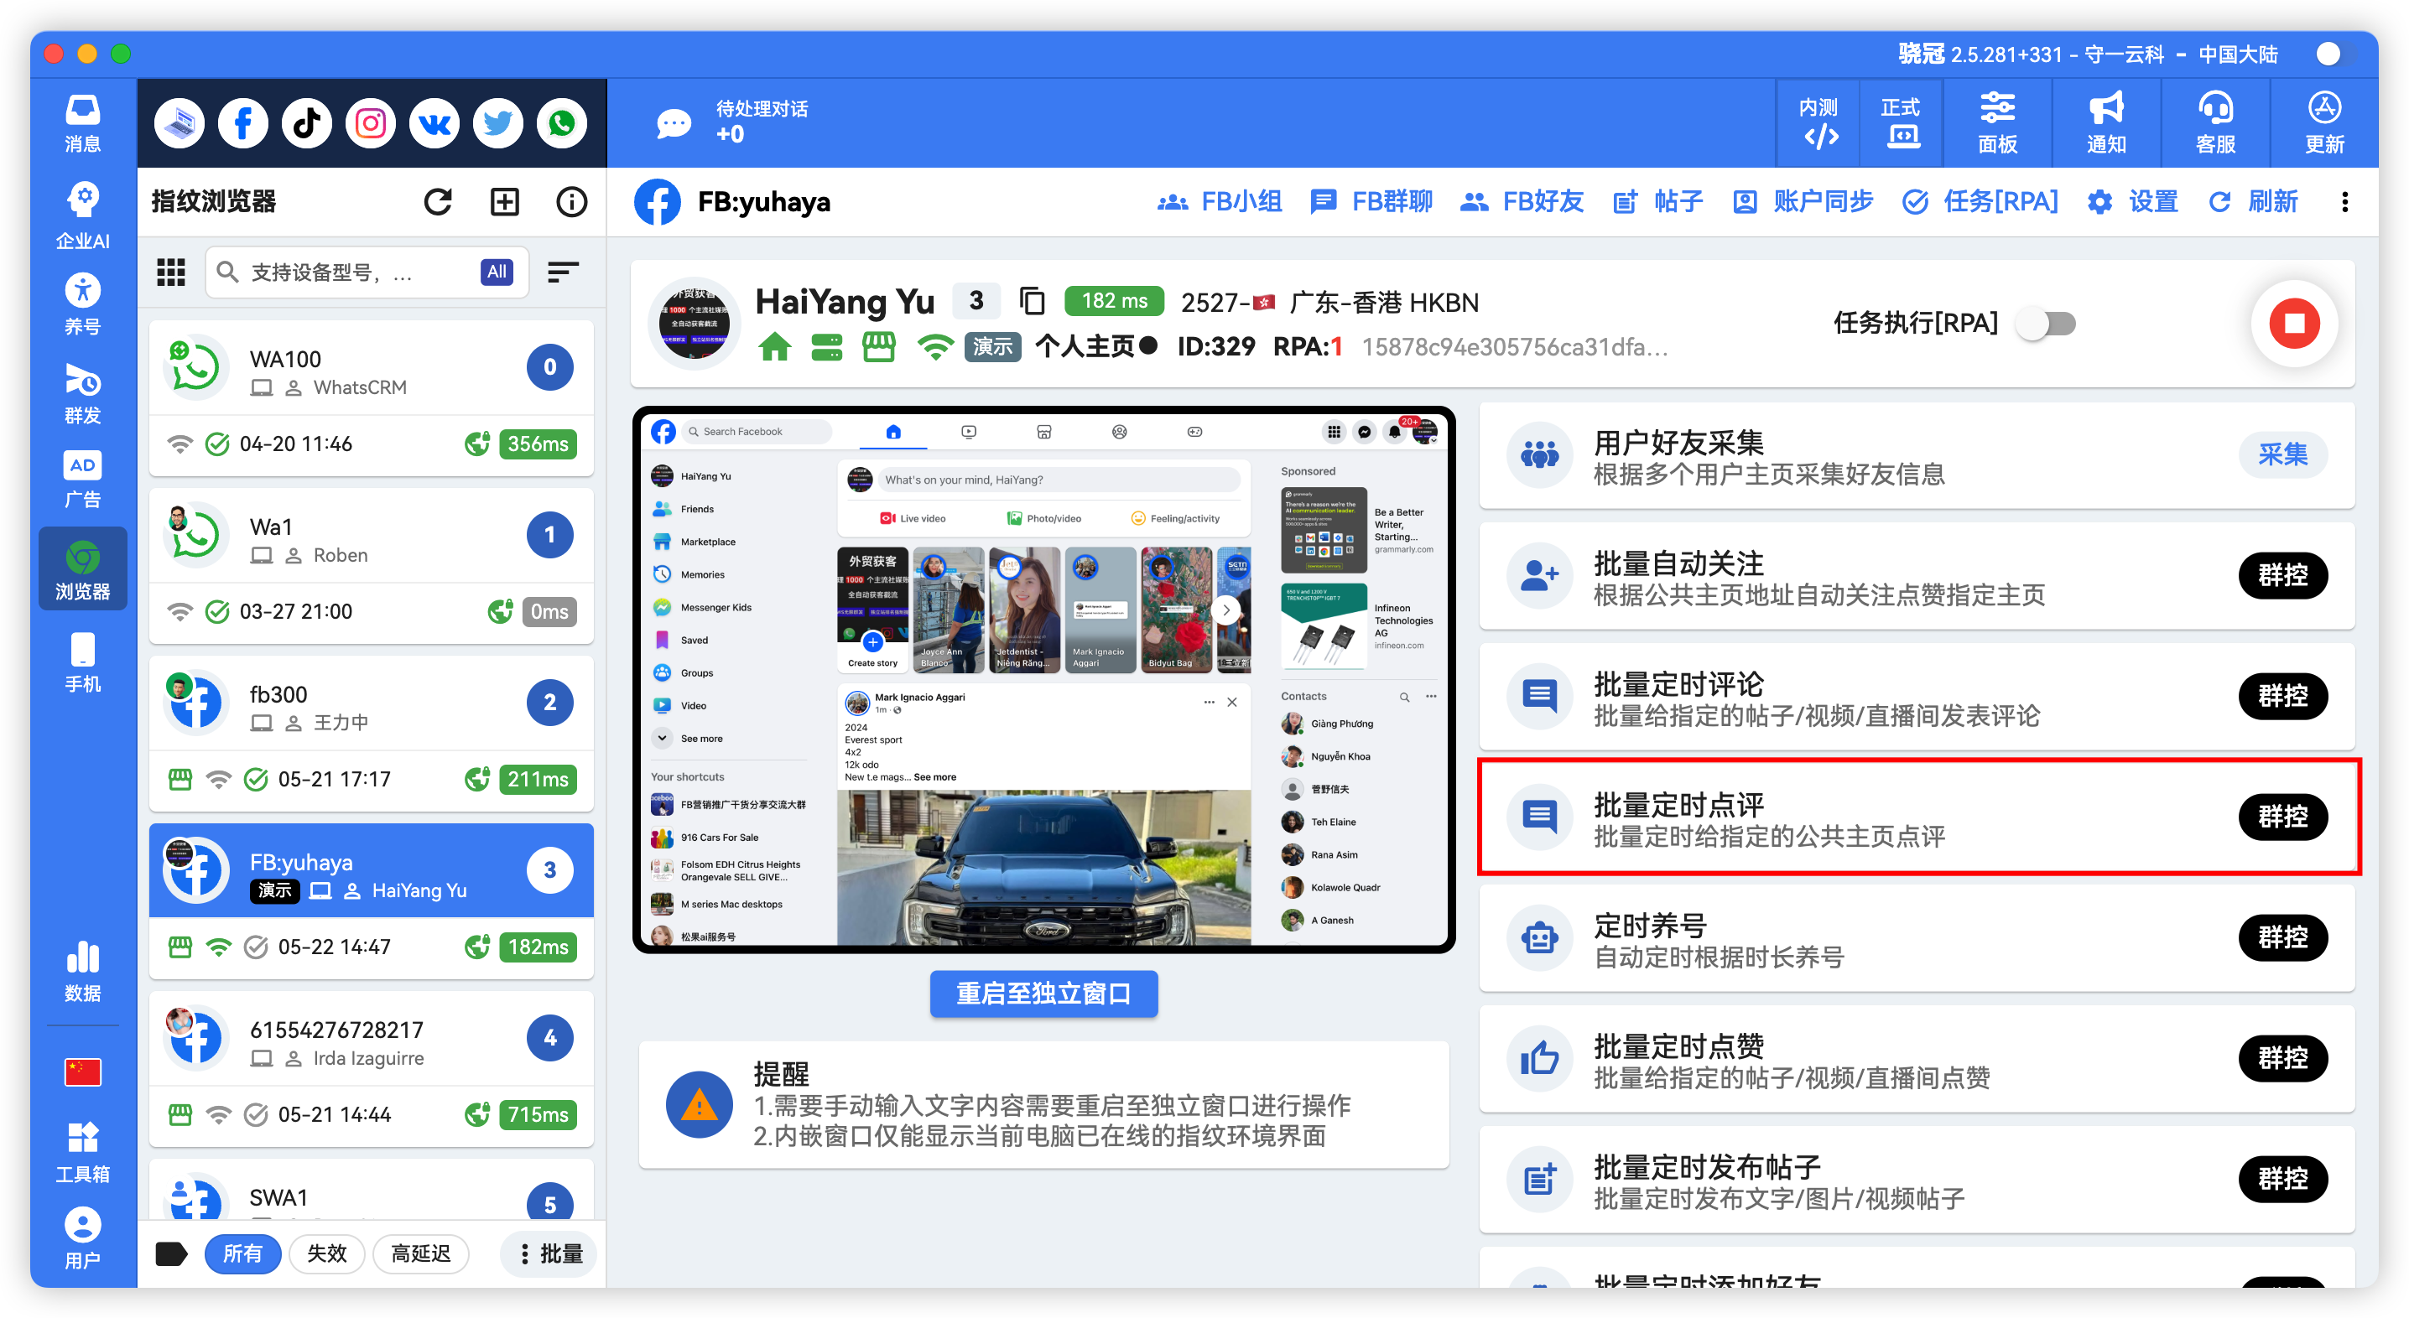The height and width of the screenshot is (1318, 2409).
Task: Select the Facebook platform icon
Action: click(242, 122)
